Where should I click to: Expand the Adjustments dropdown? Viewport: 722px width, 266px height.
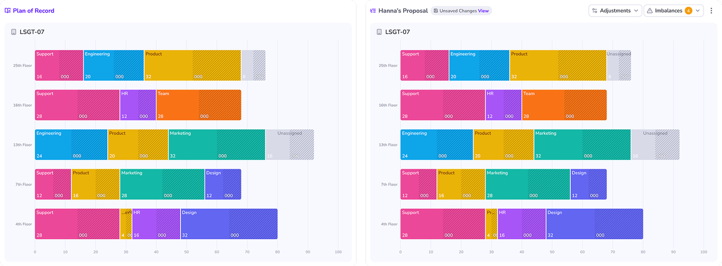615,11
